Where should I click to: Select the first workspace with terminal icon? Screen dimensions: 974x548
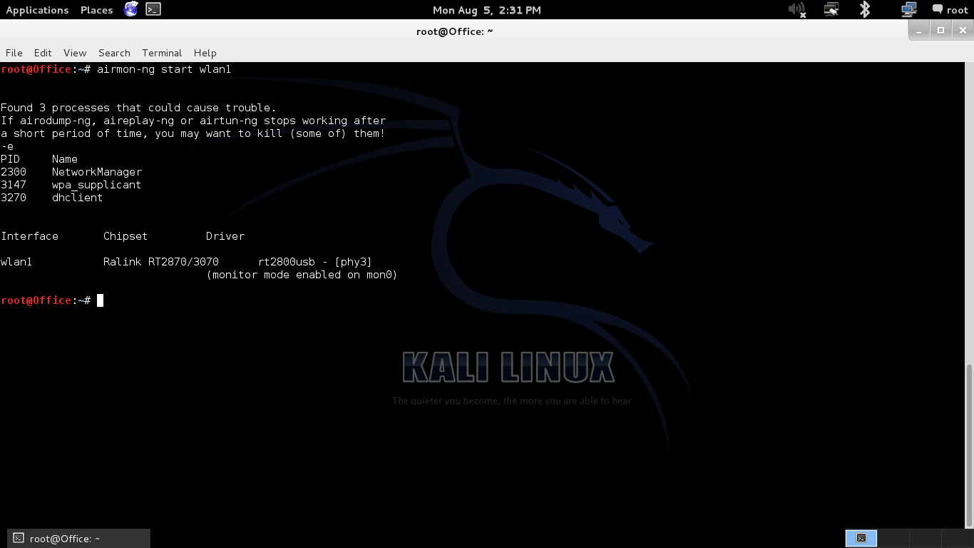[x=861, y=538]
